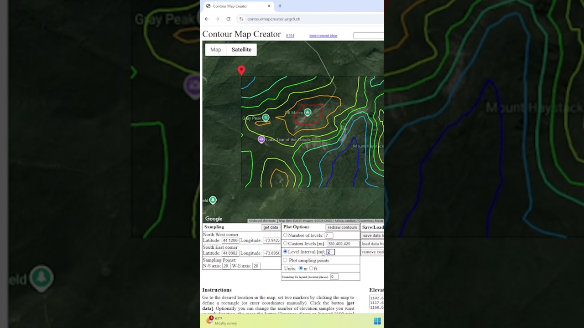Click the Keyboard shortcuts link on map
Image resolution: width=584 pixels, height=328 pixels.
262,221
